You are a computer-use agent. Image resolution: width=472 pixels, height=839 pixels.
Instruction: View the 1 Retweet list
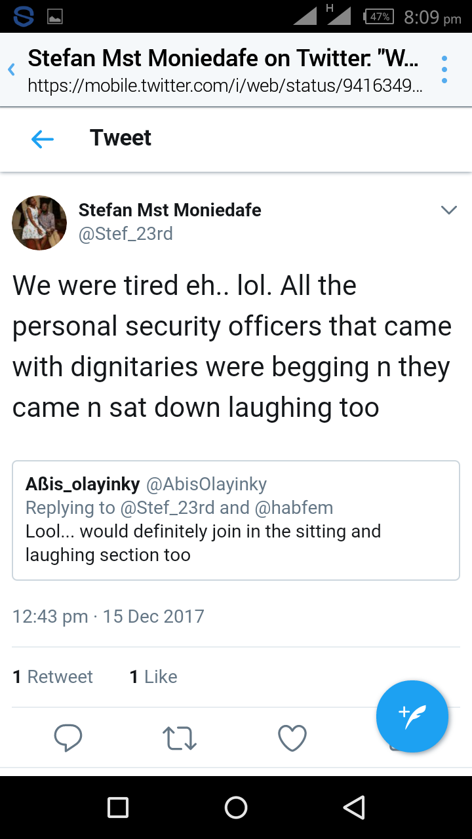point(53,676)
